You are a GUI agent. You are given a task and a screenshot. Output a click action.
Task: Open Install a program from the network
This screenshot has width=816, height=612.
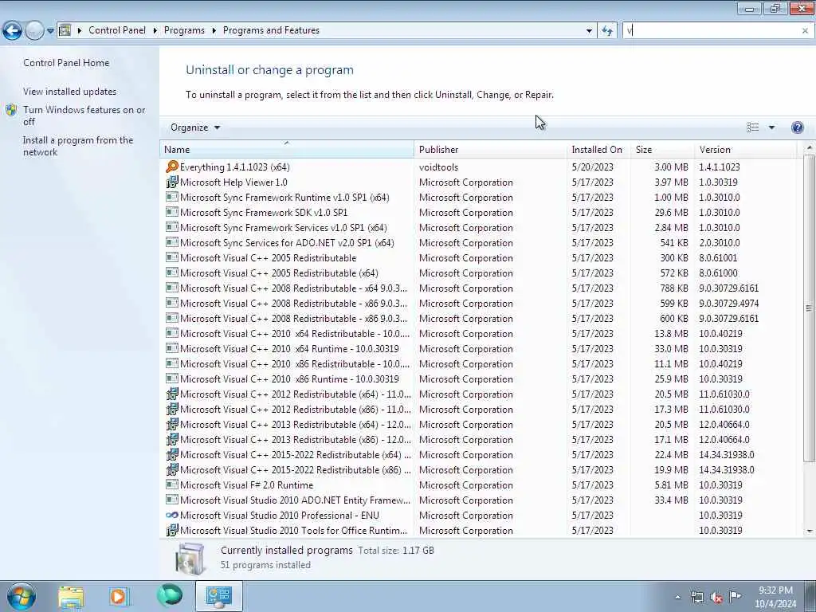78,146
